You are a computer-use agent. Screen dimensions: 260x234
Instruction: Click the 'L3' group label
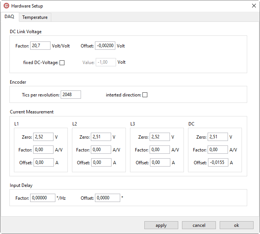(x=133, y=124)
